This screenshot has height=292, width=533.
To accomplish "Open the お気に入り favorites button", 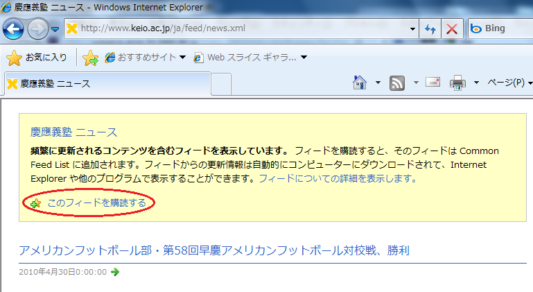I will pyautogui.click(x=37, y=58).
